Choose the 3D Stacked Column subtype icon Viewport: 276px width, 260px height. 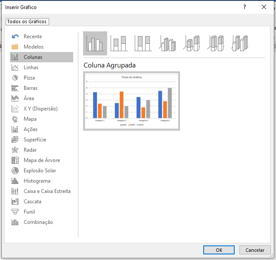[x=192, y=43]
